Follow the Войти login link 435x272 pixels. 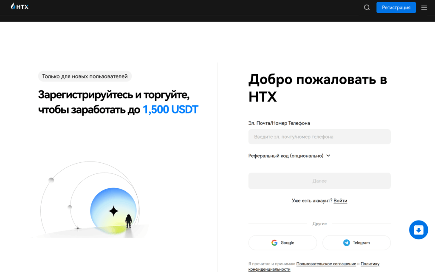coord(340,201)
